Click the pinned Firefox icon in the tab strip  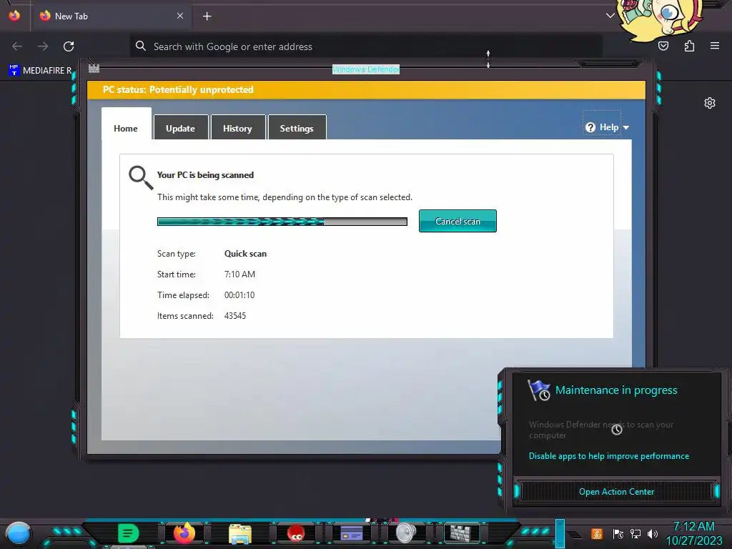pos(14,16)
